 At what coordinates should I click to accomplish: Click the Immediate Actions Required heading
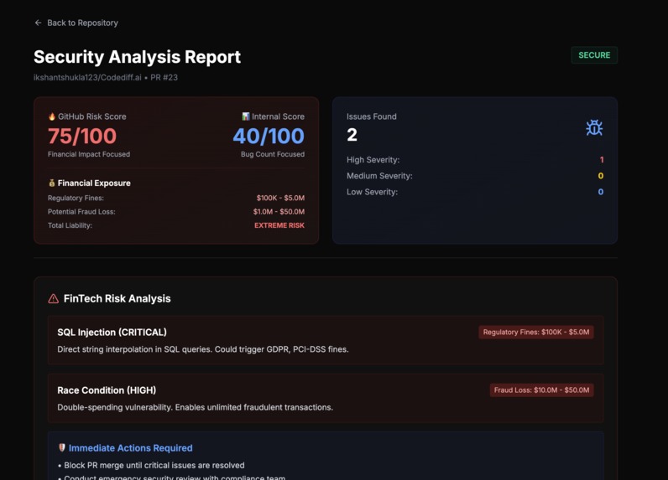tap(130, 448)
